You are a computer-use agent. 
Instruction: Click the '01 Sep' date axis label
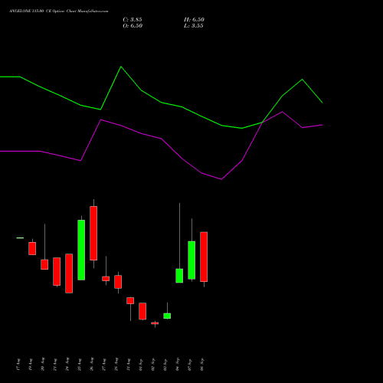pyautogui.click(x=141, y=365)
